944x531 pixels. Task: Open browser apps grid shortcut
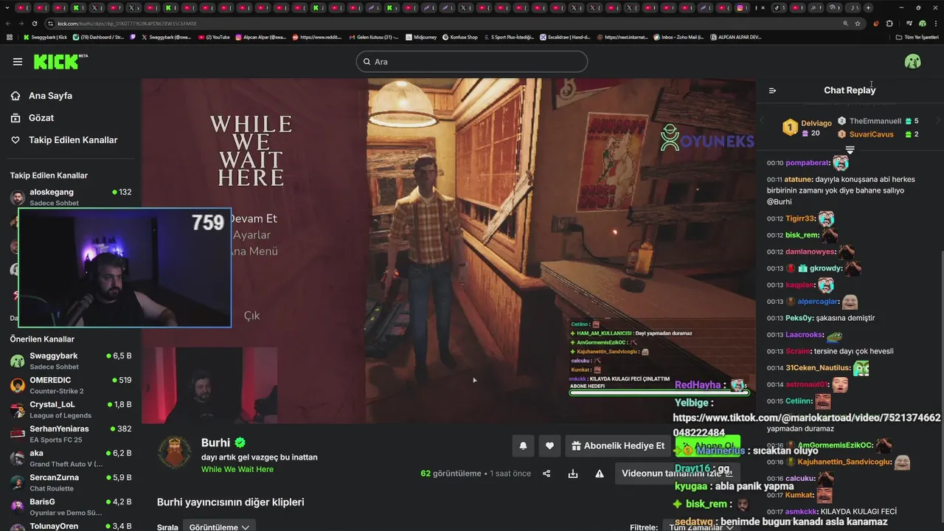10,37
